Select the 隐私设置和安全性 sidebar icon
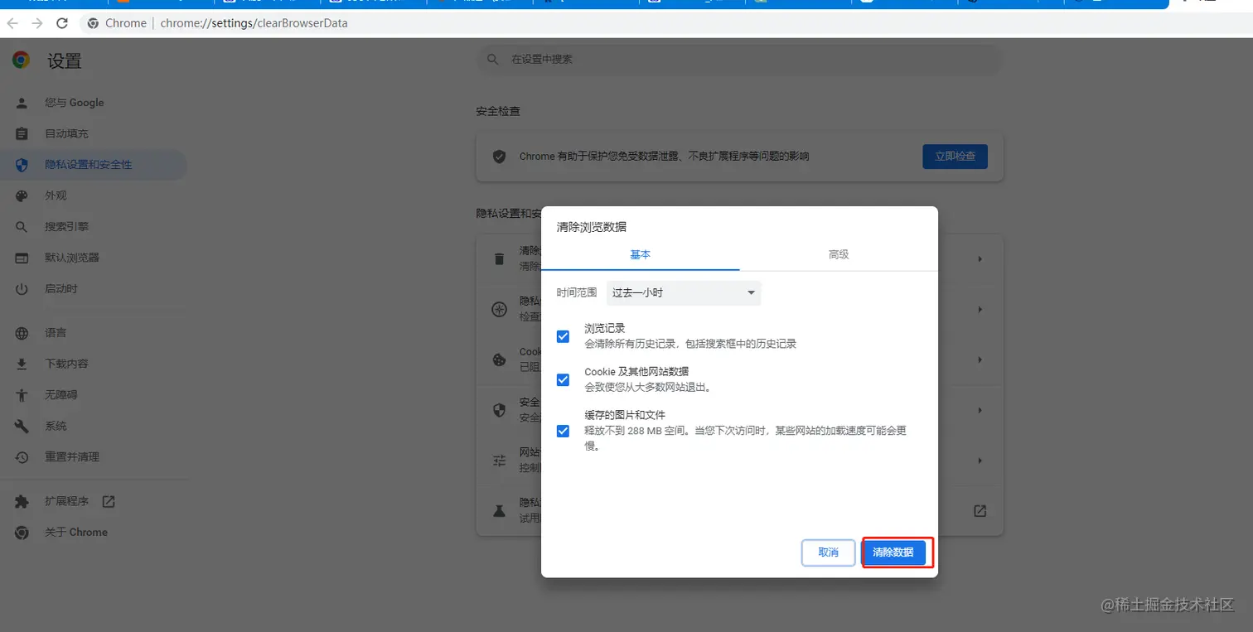This screenshot has width=1253, height=632. click(21, 164)
